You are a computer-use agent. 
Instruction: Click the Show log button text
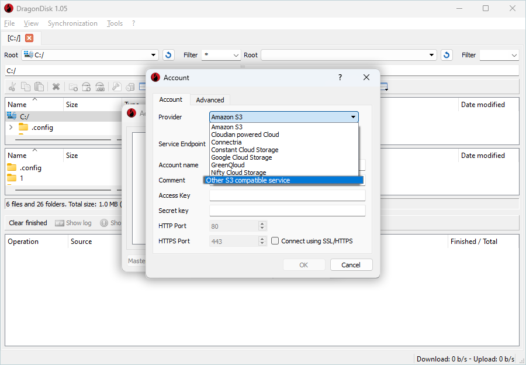coord(79,223)
